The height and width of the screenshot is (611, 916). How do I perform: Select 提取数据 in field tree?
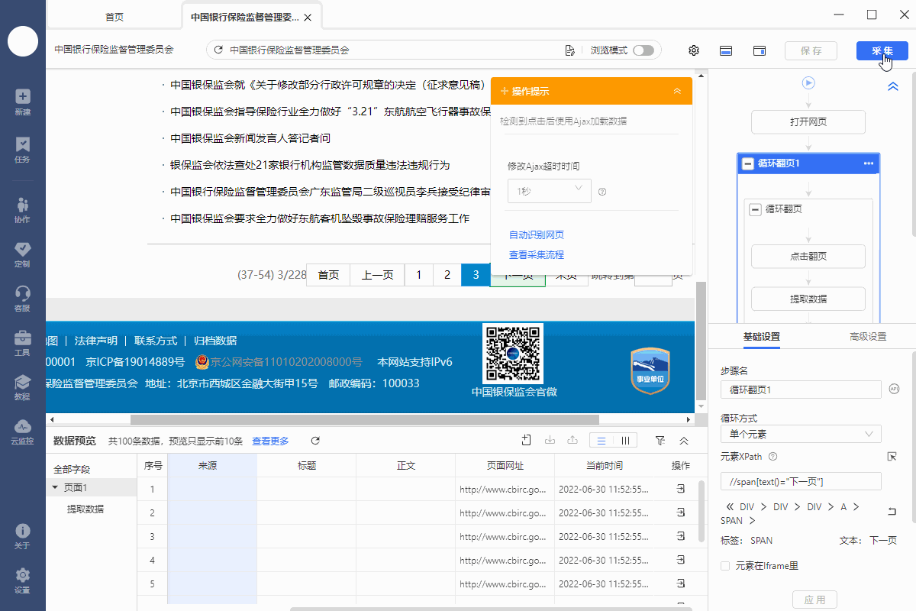tap(85, 509)
